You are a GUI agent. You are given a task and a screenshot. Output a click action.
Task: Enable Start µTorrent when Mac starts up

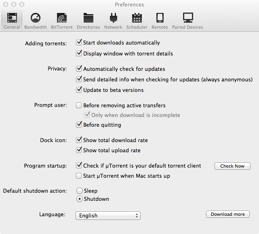coord(79,176)
